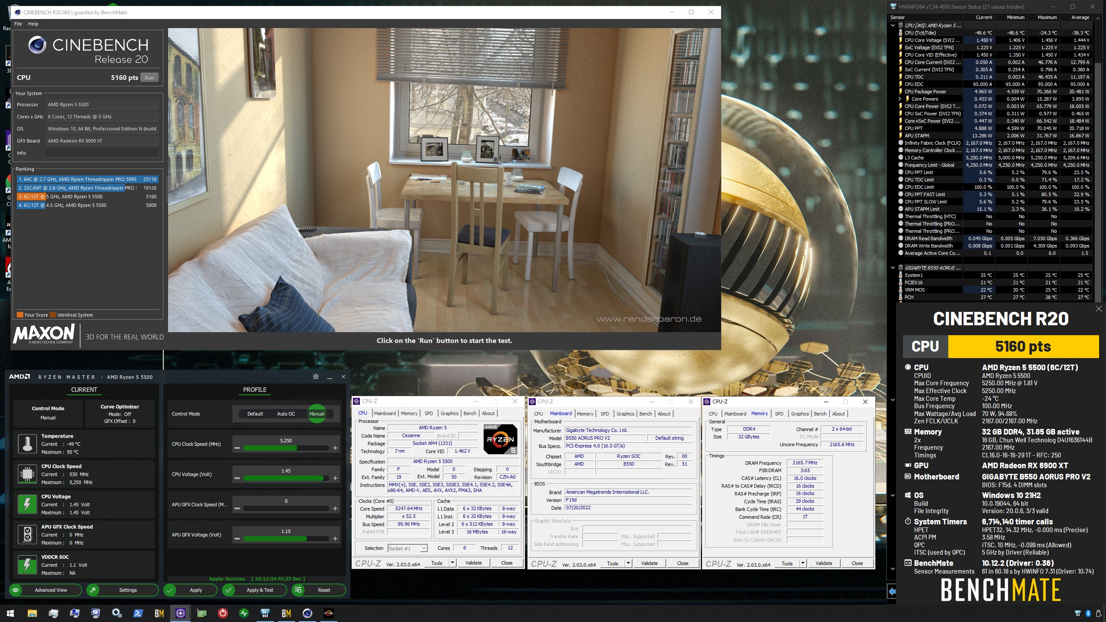Click the gears icon on the taskbar
Viewport: 1106px width, 622px height.
117,613
